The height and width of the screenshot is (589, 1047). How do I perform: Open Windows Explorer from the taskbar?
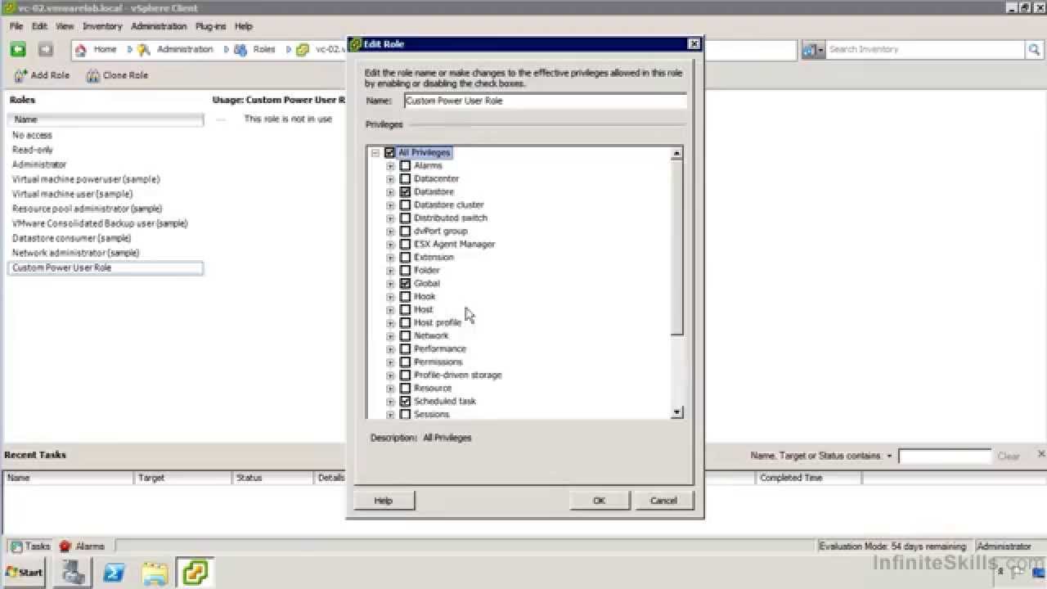(x=155, y=572)
